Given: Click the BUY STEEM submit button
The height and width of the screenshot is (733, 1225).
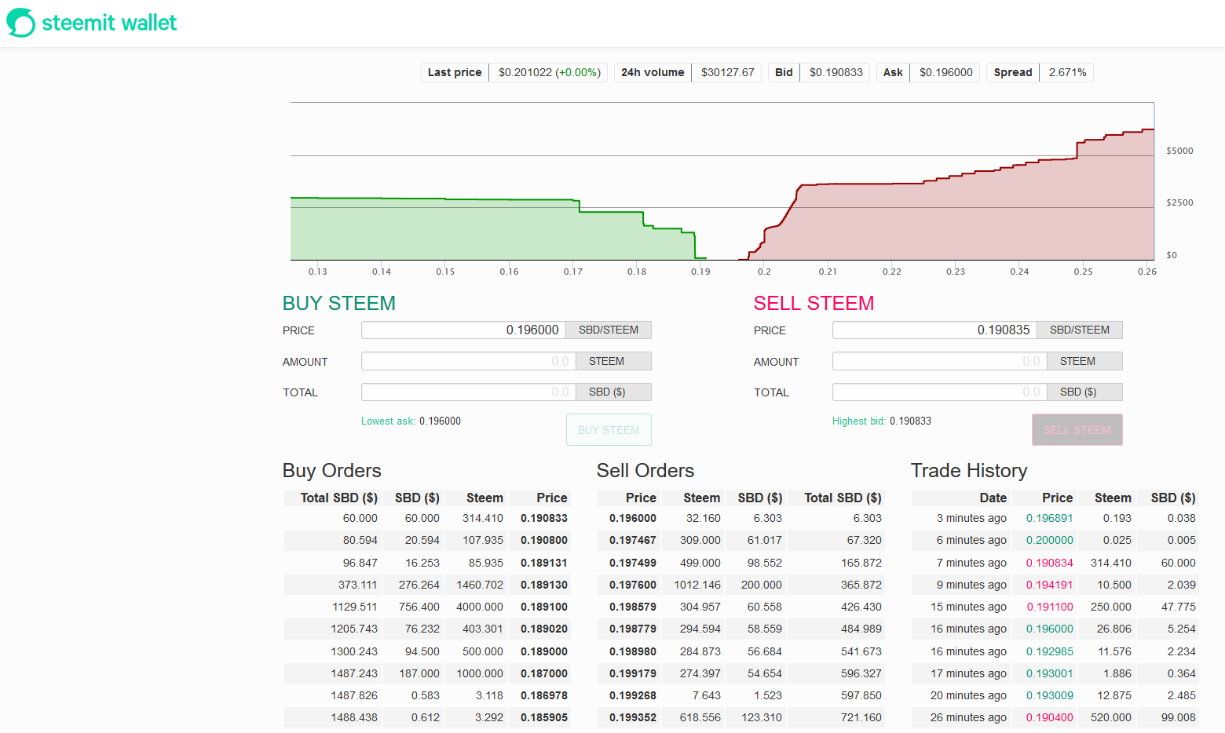Looking at the screenshot, I should click(609, 430).
